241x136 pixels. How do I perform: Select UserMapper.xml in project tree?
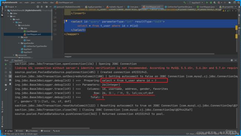[32, 34]
